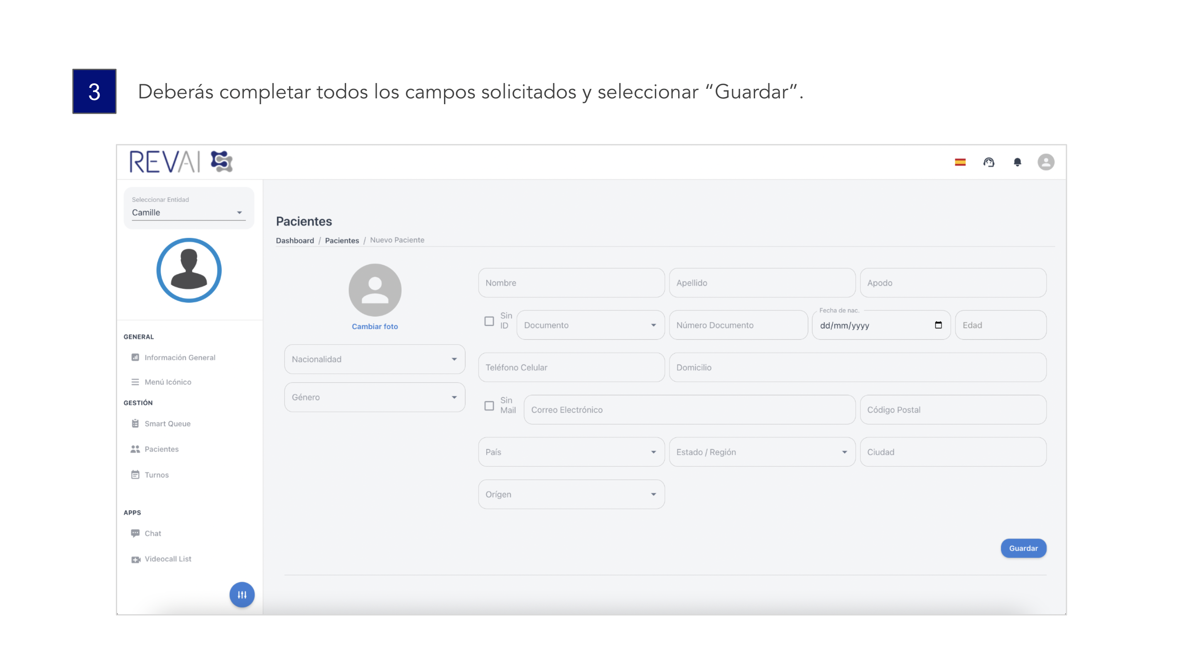Open notifications bell icon
1192x669 pixels.
point(1017,162)
